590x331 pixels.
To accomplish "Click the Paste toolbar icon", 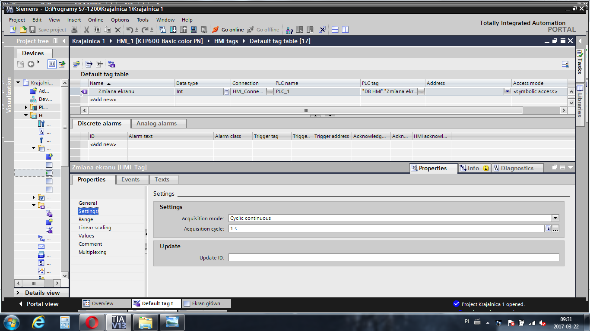I will (x=107, y=30).
